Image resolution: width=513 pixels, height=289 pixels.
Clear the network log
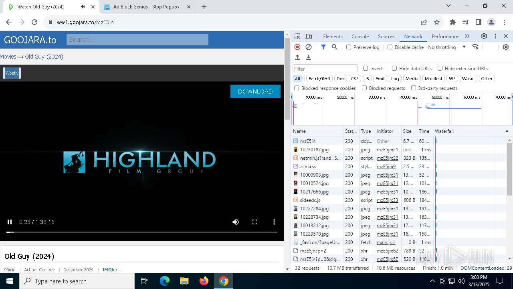309,47
